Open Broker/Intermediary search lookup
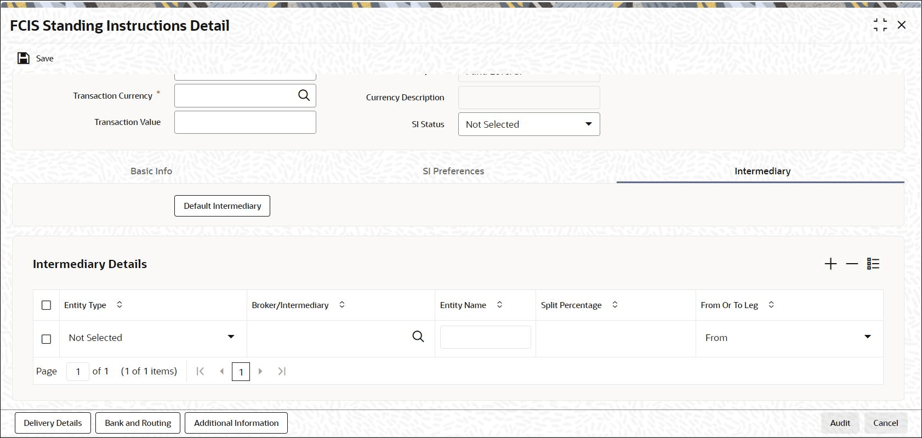The image size is (922, 438). [x=418, y=337]
